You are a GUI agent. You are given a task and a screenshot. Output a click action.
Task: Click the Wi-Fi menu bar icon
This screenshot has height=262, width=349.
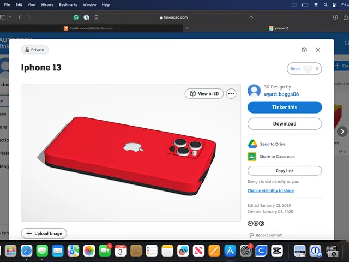(316, 5)
